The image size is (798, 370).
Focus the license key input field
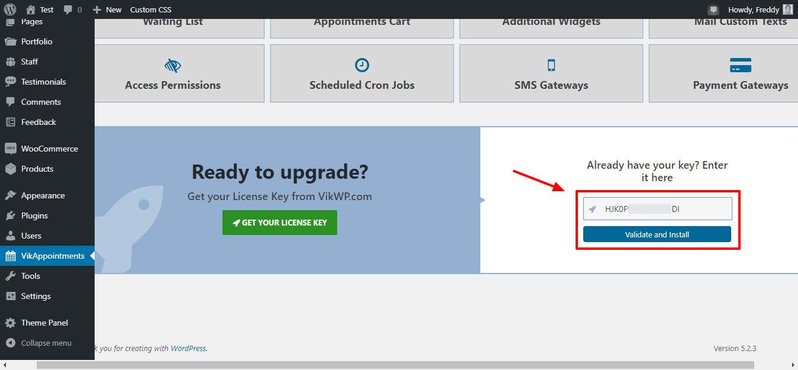[658, 209]
